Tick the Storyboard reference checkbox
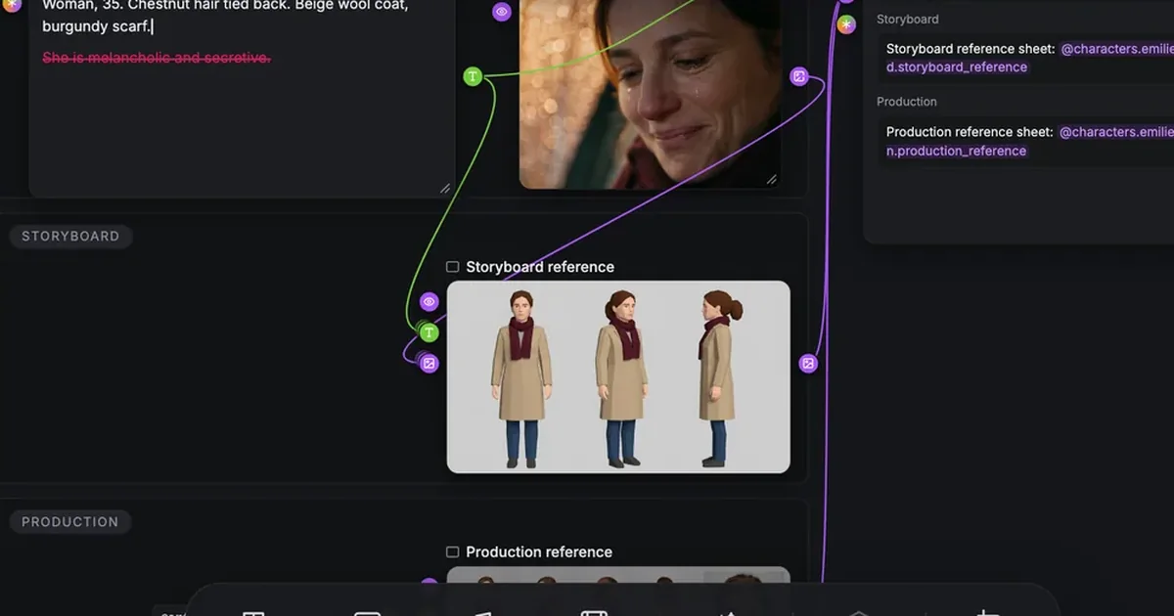Viewport: 1174px width, 616px height. click(452, 267)
